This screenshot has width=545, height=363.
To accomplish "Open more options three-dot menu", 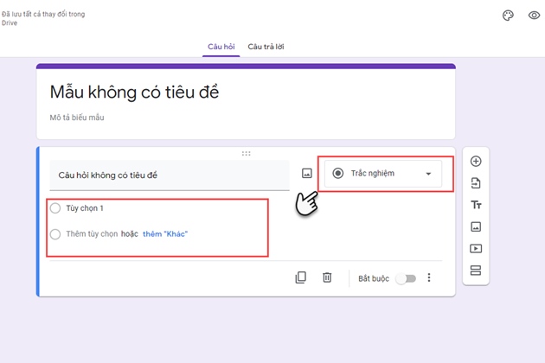I will click(x=429, y=277).
